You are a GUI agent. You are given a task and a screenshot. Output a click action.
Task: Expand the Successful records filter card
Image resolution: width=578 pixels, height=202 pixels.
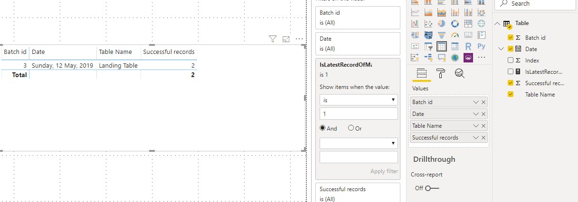[358, 193]
